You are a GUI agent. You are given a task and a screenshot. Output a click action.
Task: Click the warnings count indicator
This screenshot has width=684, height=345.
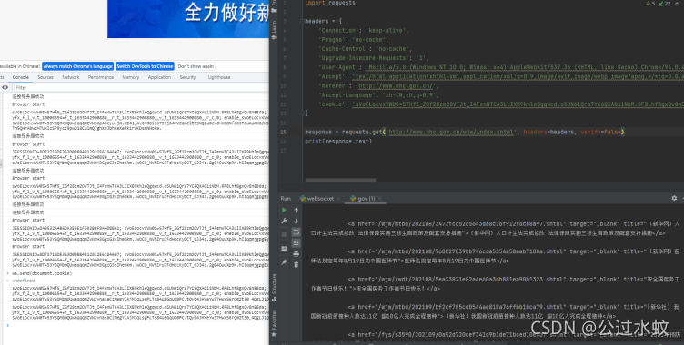(x=650, y=3)
